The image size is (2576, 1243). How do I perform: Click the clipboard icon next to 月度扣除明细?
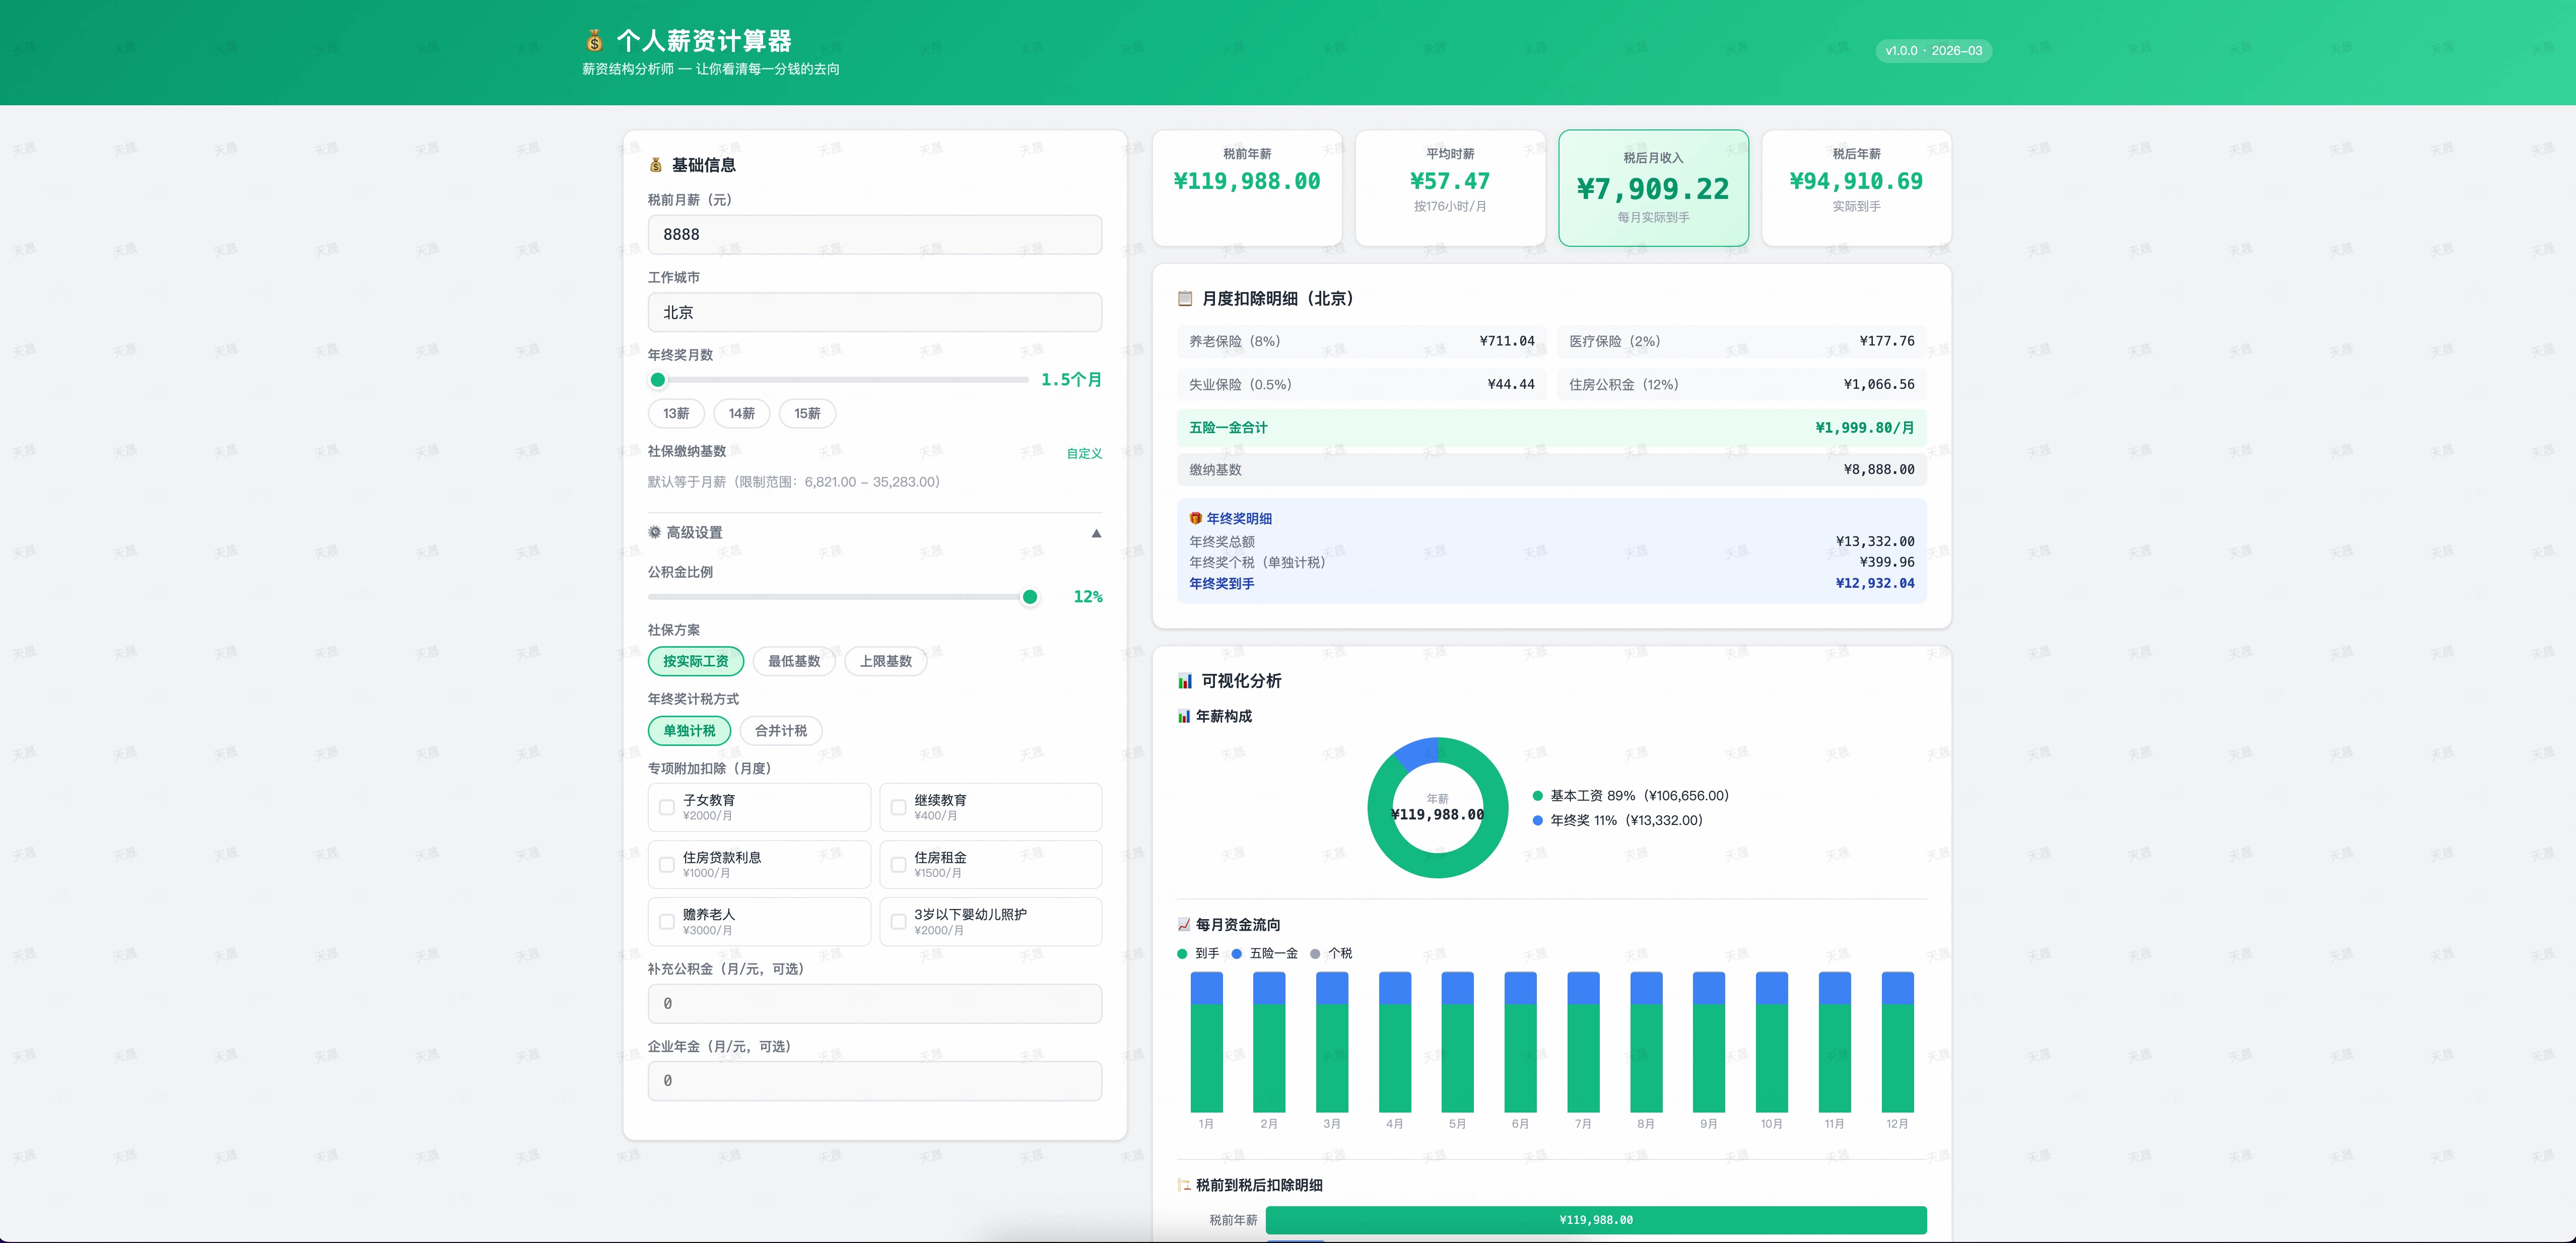pos(1185,298)
